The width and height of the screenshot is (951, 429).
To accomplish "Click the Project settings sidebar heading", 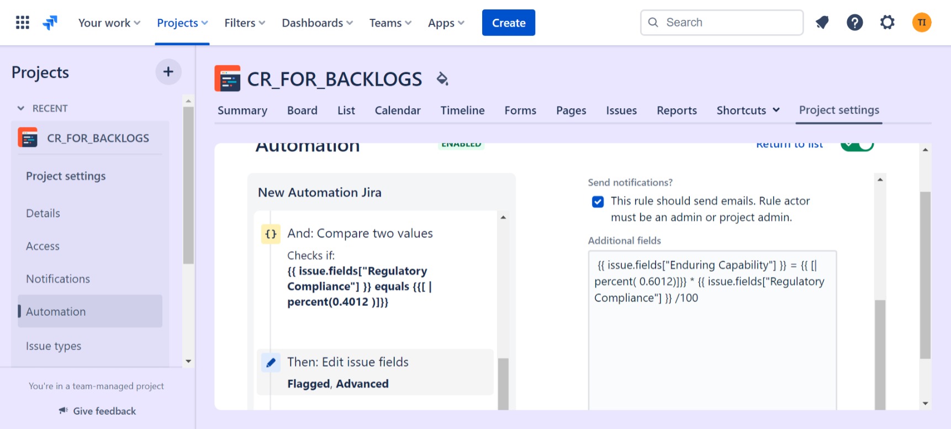I will (66, 176).
